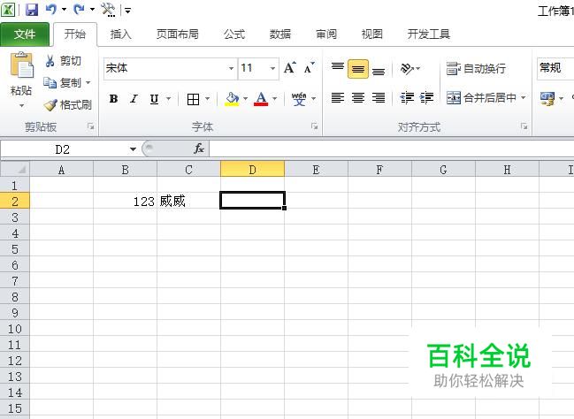Click the Select All corner button
Screen dimensions: 574x419
[15, 170]
